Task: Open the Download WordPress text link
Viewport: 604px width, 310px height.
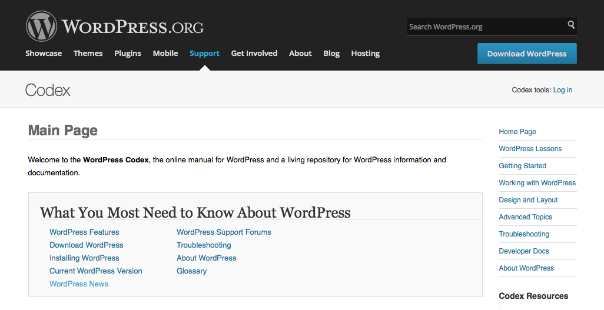Action: [x=87, y=245]
